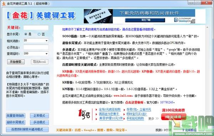The height and width of the screenshot is (136, 214).
Task: Click the 必须包含 input field
Action: click(36, 47)
